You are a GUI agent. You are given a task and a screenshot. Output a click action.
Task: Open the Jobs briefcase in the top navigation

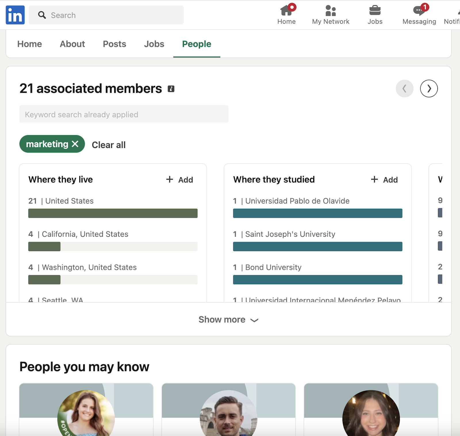(x=375, y=15)
